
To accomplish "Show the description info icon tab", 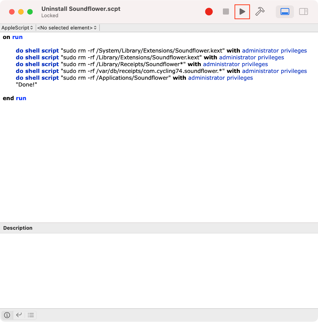I will 7,315.
